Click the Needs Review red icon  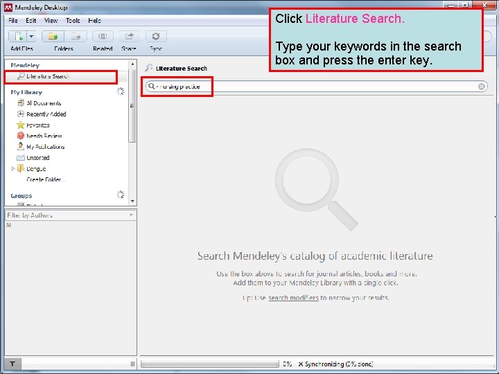[21, 136]
